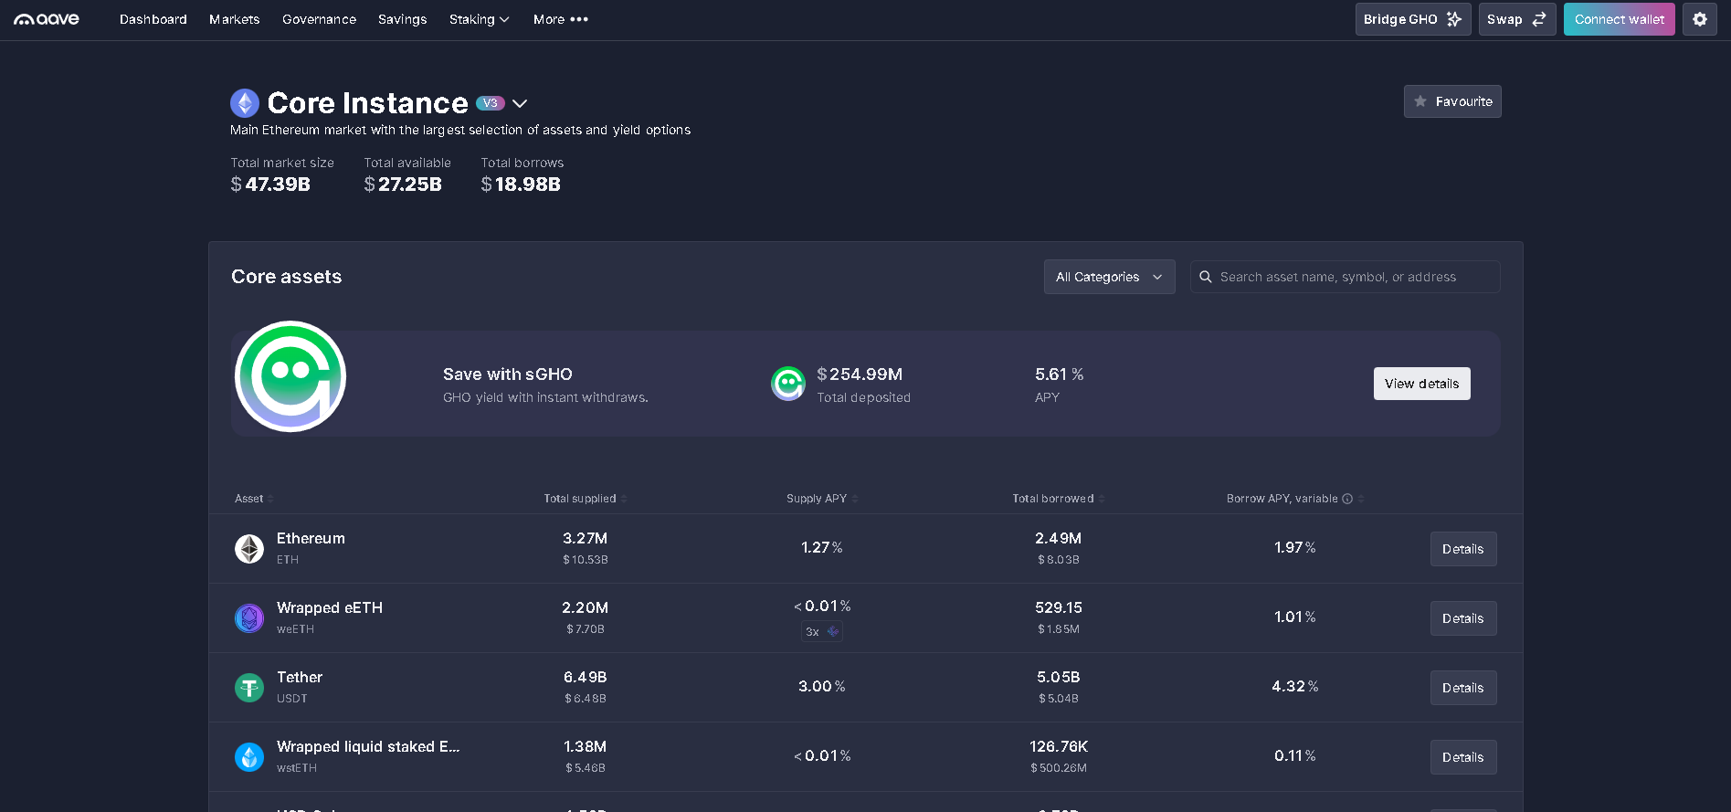
Task: Open the Markets page from the navbar
Action: click(x=234, y=19)
